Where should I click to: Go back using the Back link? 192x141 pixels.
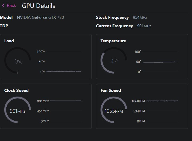(x=9, y=6)
